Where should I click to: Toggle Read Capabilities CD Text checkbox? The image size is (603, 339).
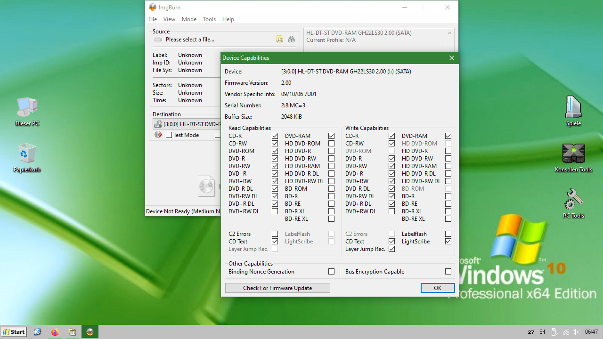(x=275, y=242)
